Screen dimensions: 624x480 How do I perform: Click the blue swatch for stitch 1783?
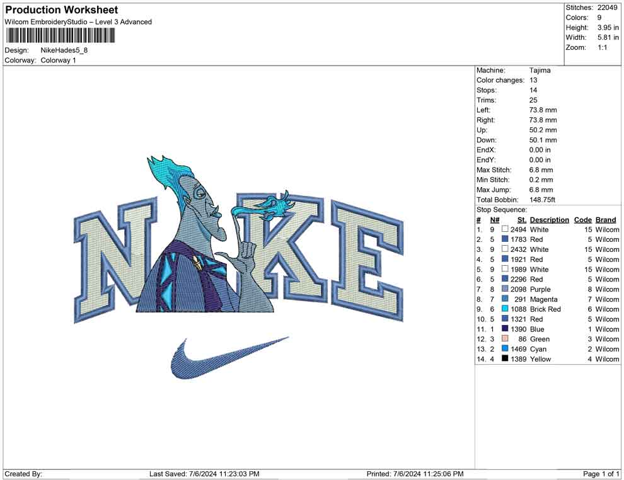[505, 239]
